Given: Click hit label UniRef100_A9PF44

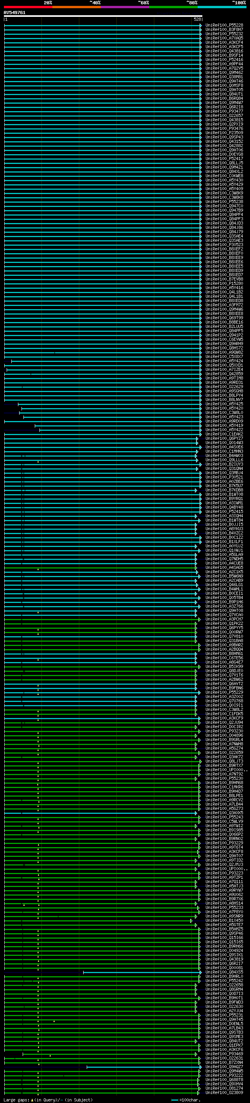Looking at the screenshot, I should coord(224,64).
